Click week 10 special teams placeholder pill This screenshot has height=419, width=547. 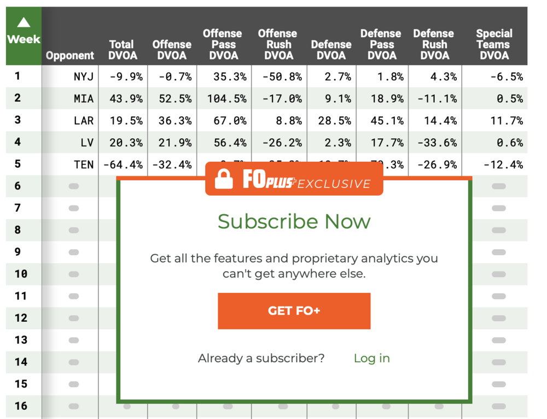[499, 274]
